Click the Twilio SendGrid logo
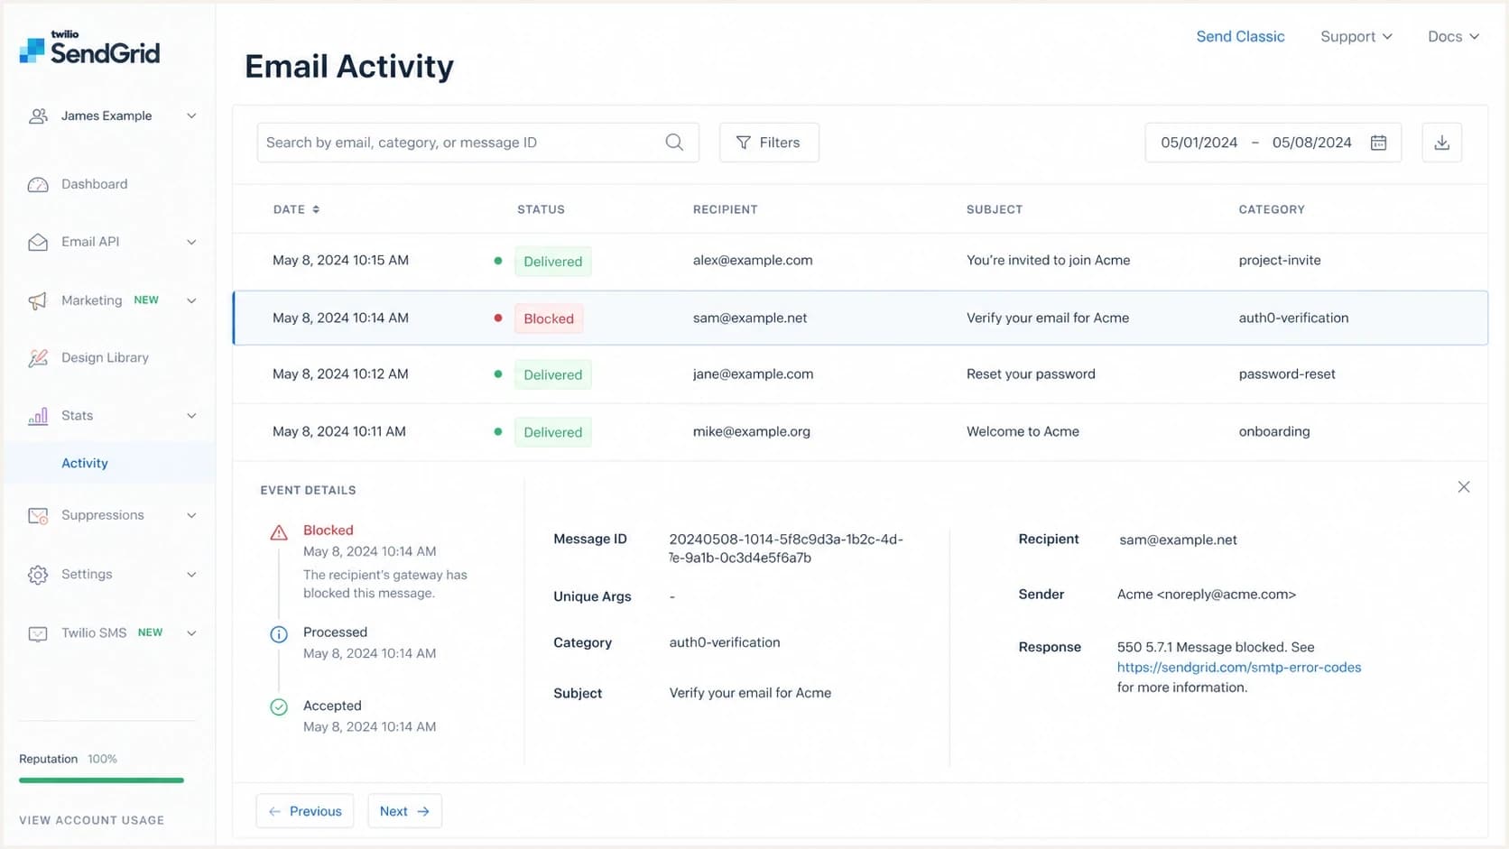This screenshot has height=849, width=1509. (89, 48)
